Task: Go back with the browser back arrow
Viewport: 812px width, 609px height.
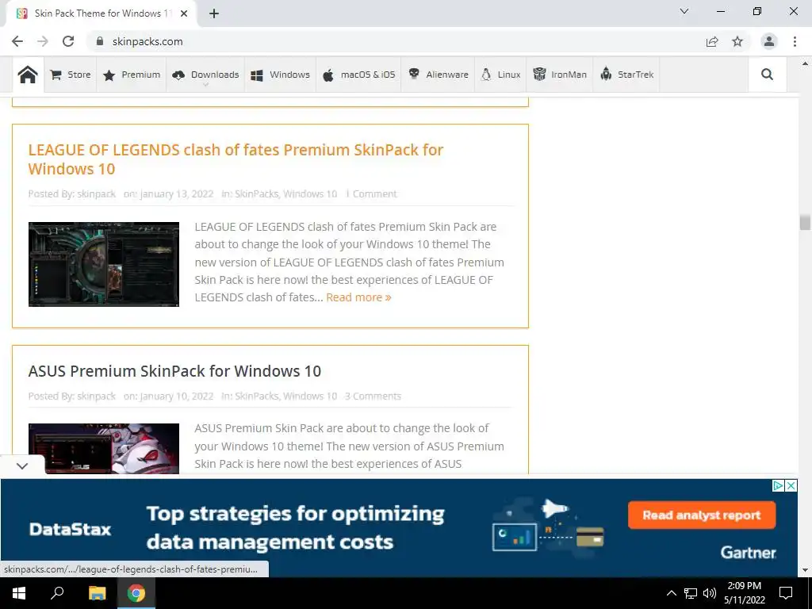Action: [17, 41]
